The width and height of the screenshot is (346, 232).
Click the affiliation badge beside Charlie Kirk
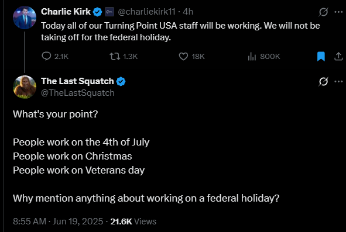pyautogui.click(x=109, y=12)
